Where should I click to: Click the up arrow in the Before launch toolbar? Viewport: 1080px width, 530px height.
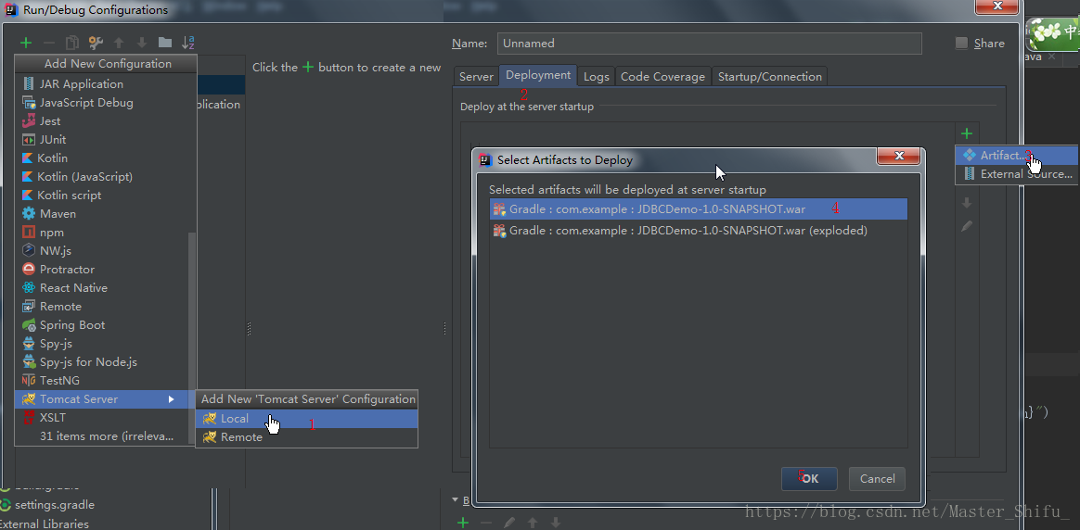(x=533, y=523)
